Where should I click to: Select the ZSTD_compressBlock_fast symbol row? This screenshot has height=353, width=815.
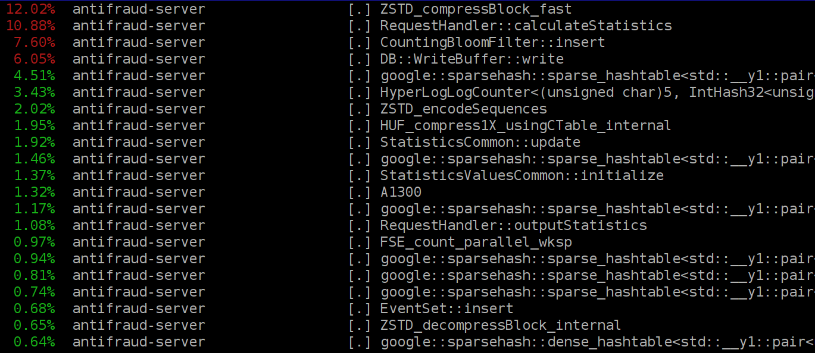tap(475, 10)
